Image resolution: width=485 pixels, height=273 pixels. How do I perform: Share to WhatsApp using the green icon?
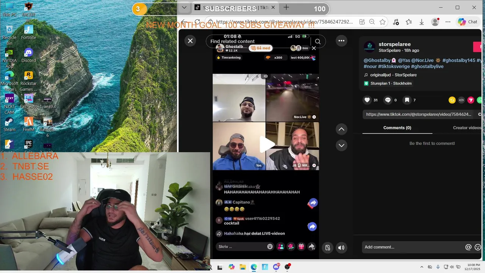(480, 100)
